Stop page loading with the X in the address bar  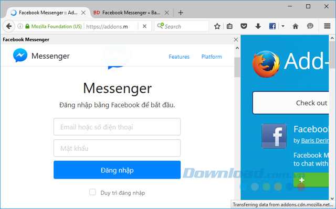pos(145,26)
